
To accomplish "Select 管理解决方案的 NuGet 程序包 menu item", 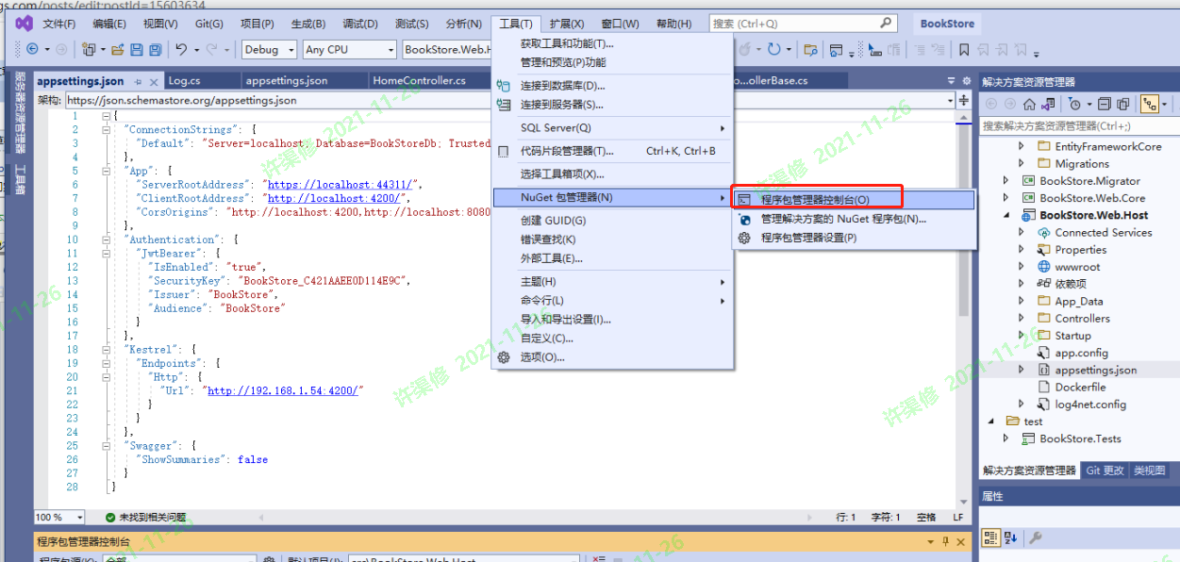I will tap(854, 219).
